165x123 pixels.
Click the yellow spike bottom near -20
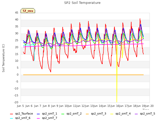[x=117, y=102]
